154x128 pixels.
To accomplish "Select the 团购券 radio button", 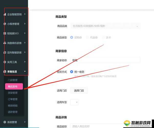I will click(x=72, y=37).
